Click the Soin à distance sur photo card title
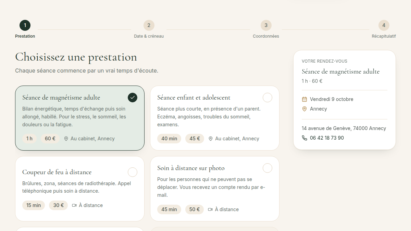This screenshot has height=231, width=411. (191, 168)
